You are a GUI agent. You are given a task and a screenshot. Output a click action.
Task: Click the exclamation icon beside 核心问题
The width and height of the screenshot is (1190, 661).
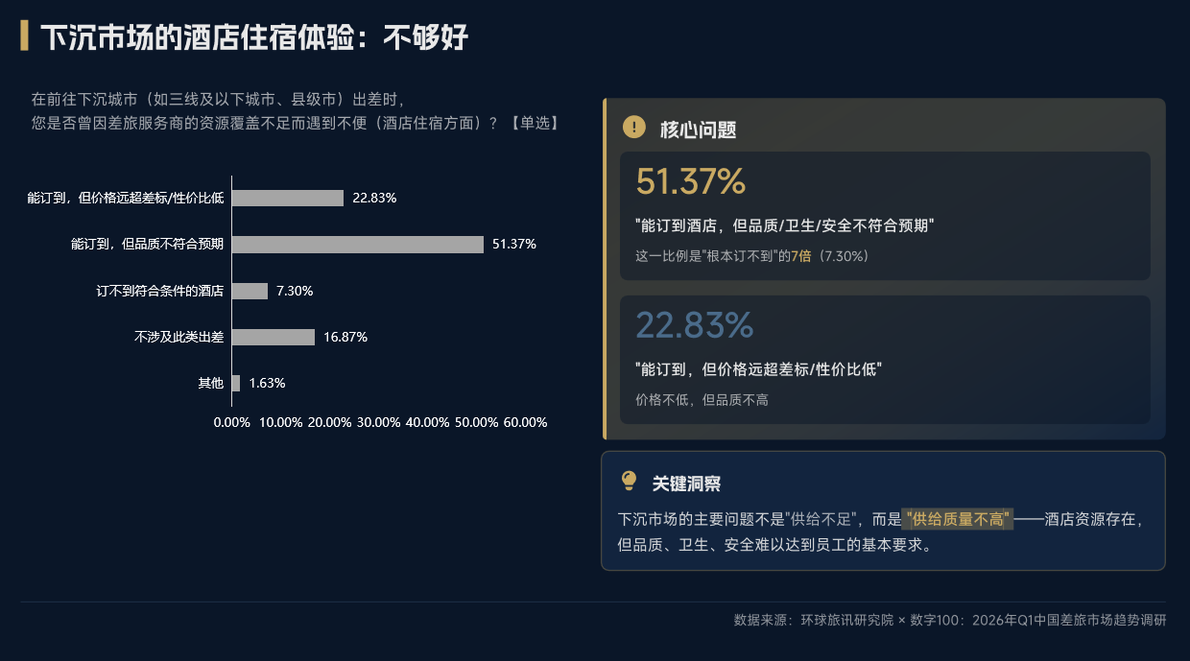tap(633, 127)
